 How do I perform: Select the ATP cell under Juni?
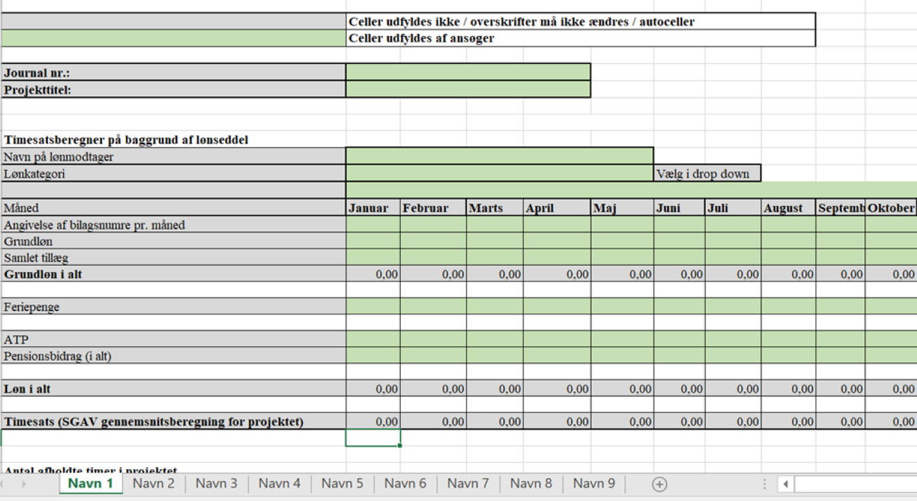(679, 339)
